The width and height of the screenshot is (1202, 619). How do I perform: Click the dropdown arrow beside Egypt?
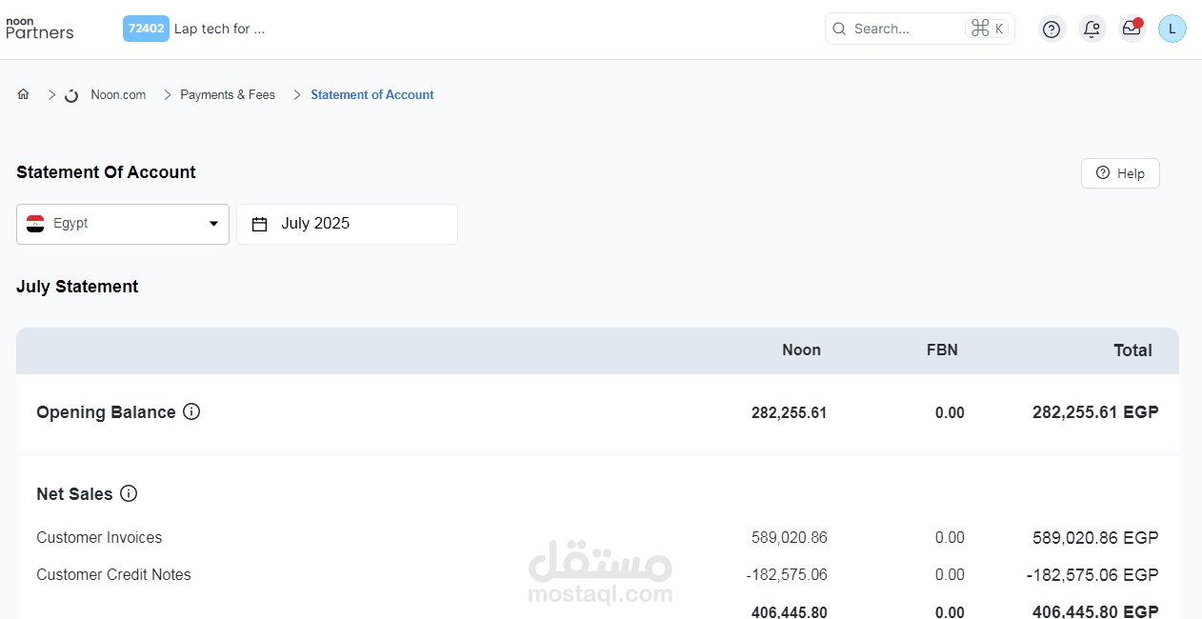(213, 224)
